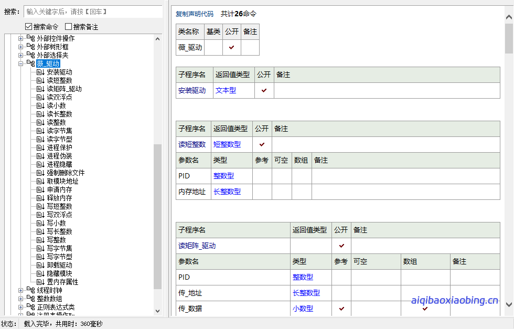Screen dimensions: 514x329
Task: Enable the 搜索备注 checkbox
Action: coord(68,27)
